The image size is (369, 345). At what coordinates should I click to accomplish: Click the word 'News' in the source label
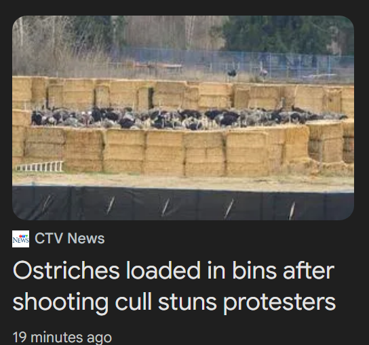[86, 239]
